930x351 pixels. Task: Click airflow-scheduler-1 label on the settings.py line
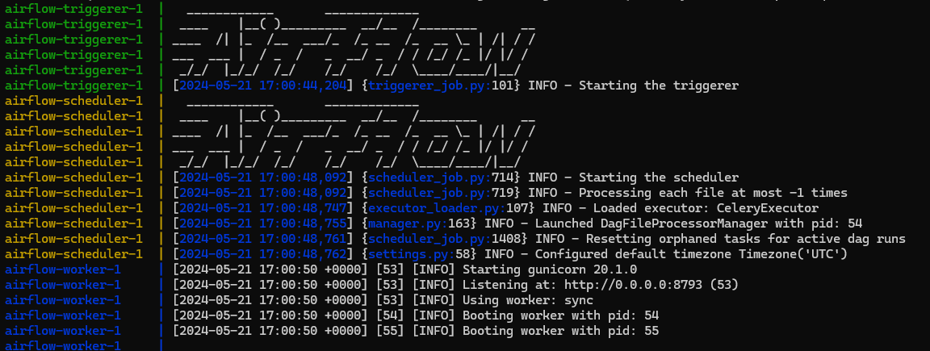click(73, 254)
